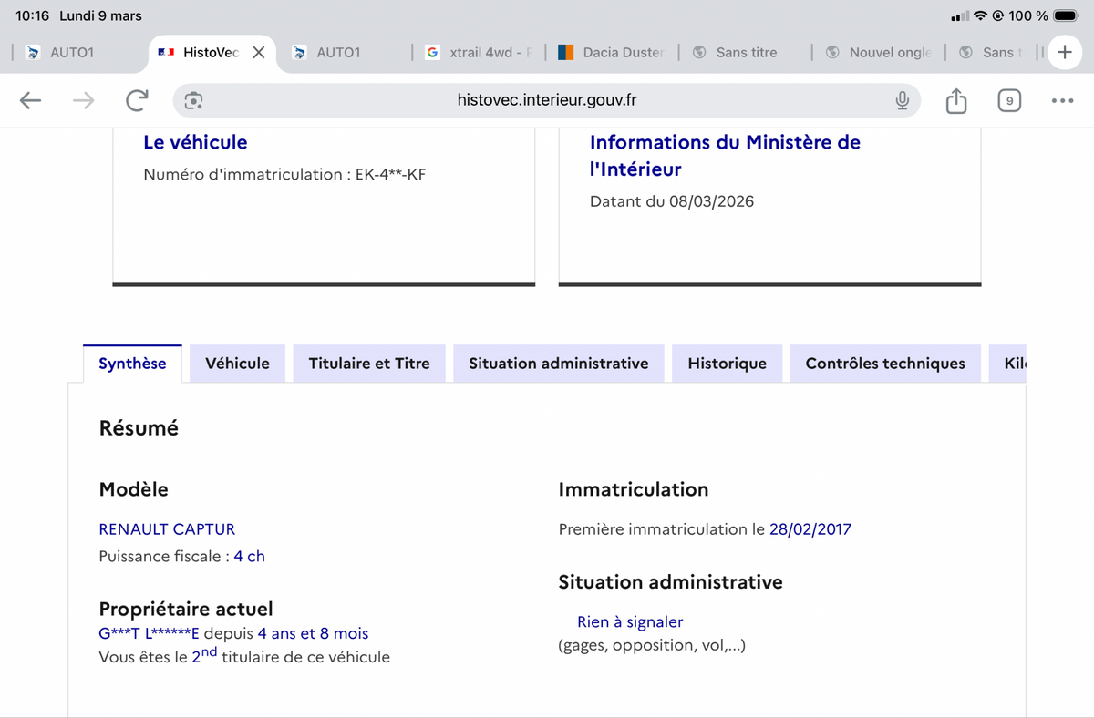Tap the histovec.interieur.gouv.fr address field
The image size is (1094, 718).
(x=547, y=100)
